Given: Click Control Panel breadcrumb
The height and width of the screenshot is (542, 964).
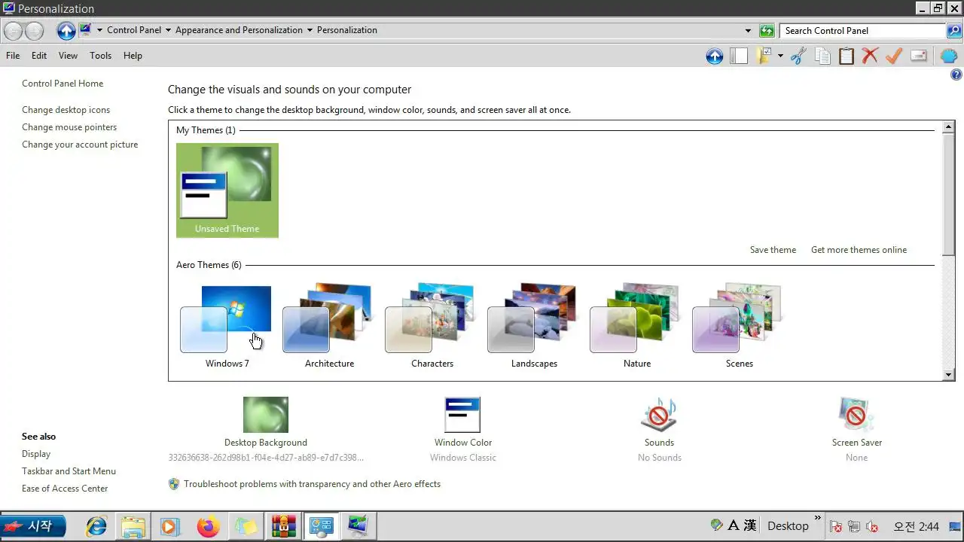Looking at the screenshot, I should pos(134,30).
